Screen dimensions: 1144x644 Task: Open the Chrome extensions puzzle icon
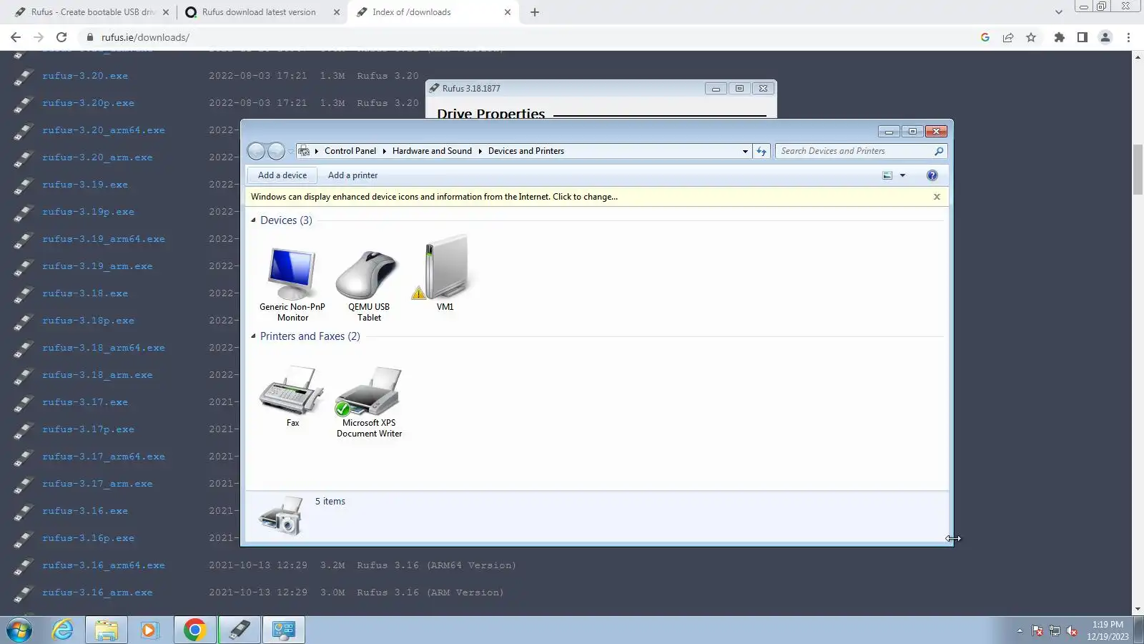click(x=1060, y=37)
